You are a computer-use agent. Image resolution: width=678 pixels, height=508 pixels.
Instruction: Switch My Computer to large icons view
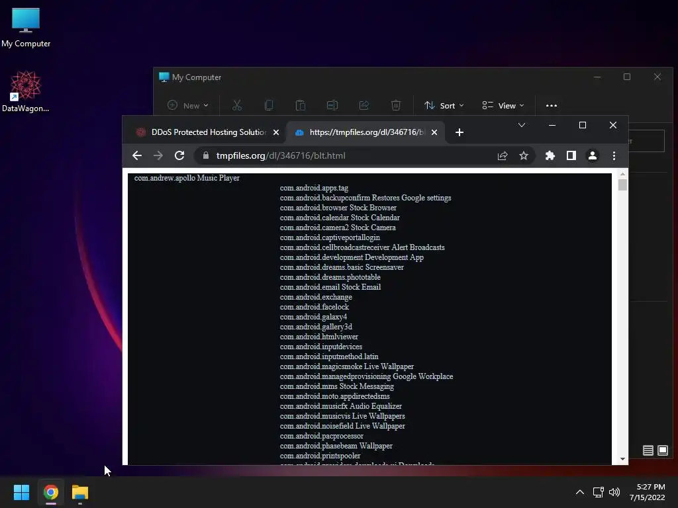coord(662,450)
